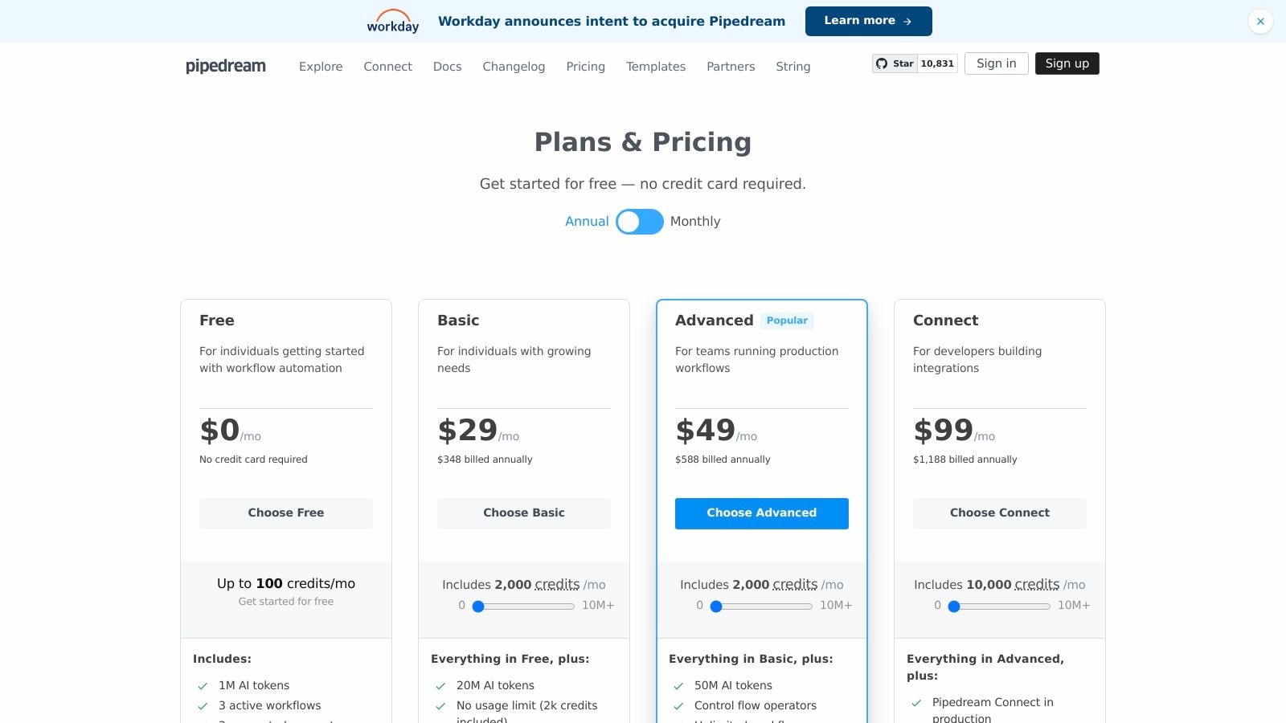1286x723 pixels.
Task: Select the Monthly billing label
Action: (x=695, y=222)
